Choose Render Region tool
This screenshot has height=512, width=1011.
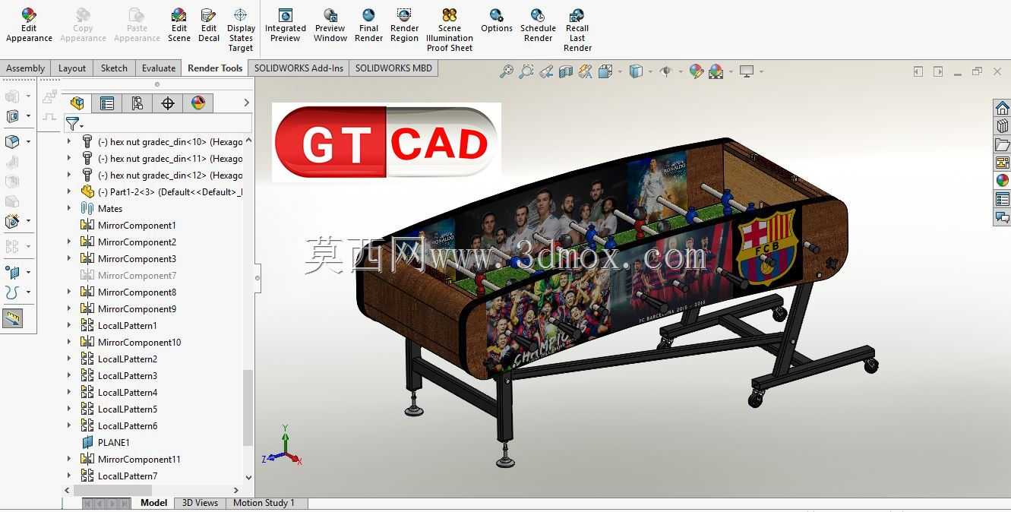(404, 25)
